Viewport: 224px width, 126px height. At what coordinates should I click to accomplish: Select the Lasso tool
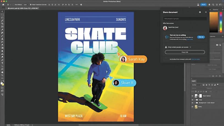pyautogui.click(x=2, y=18)
